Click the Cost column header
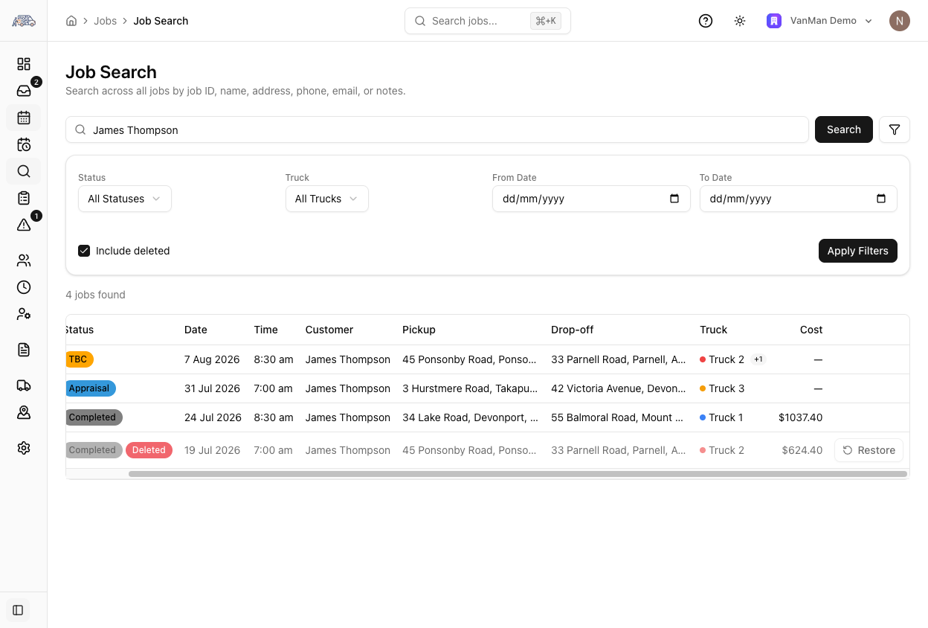 (x=811, y=330)
